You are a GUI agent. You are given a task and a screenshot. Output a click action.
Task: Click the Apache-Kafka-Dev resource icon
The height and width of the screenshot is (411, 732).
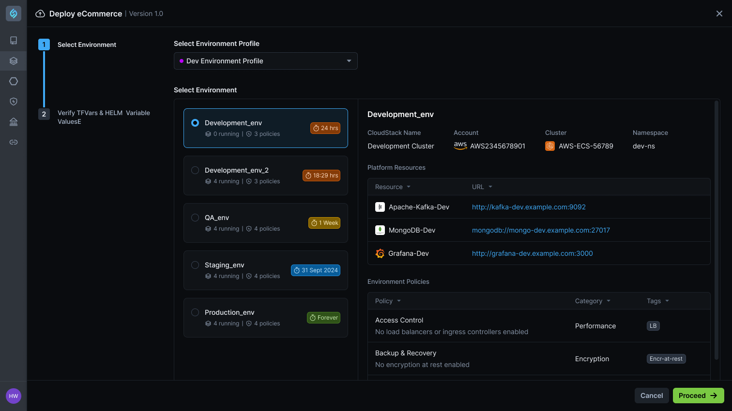click(380, 207)
